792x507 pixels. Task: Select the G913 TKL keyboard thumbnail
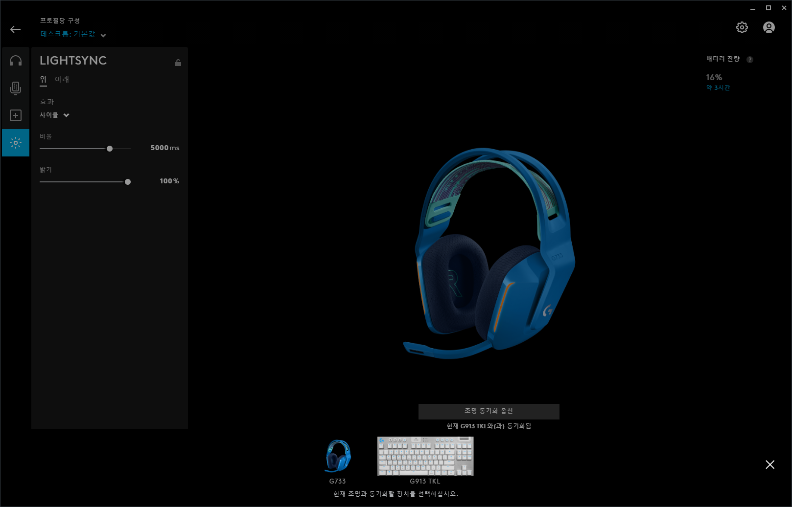coord(425,456)
